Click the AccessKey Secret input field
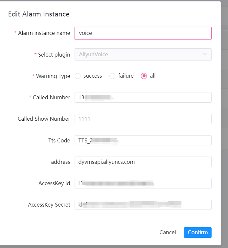The image size is (228, 248). tap(143, 205)
